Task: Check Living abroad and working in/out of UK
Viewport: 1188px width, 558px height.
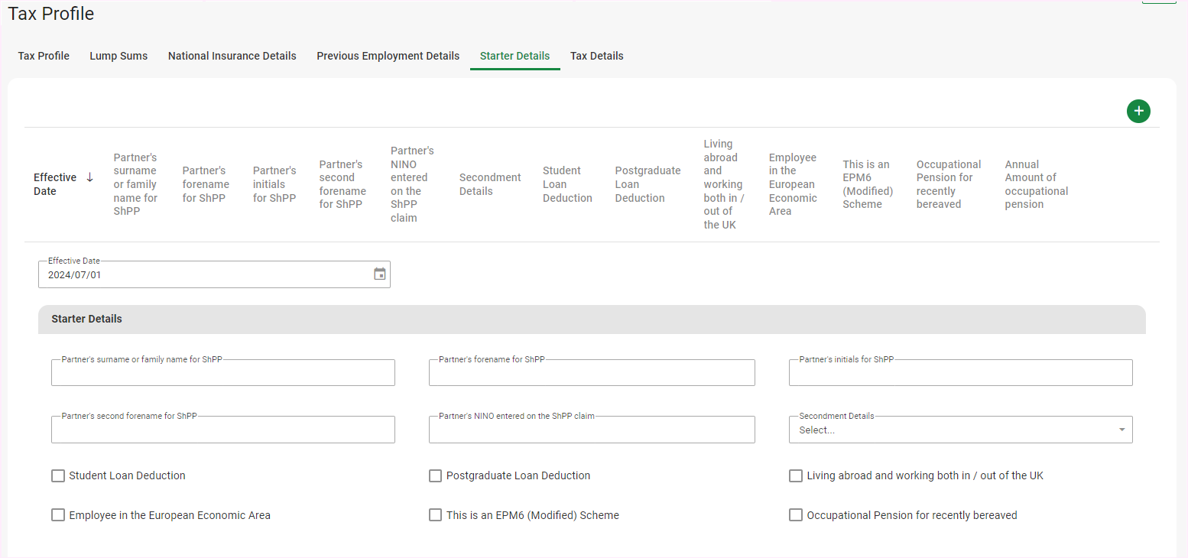Action: pos(796,476)
